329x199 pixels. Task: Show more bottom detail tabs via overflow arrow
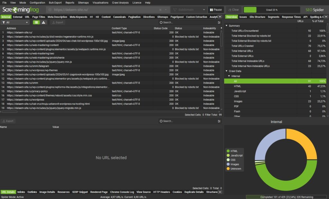[220, 192]
